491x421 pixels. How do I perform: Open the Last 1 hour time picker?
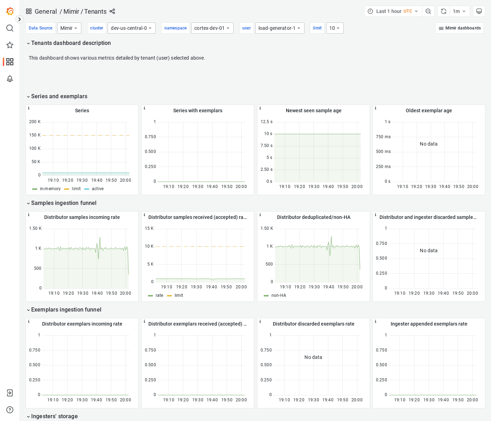pos(389,11)
